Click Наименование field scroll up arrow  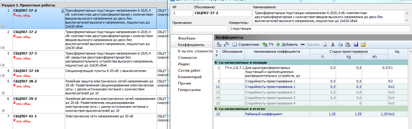(407, 13)
